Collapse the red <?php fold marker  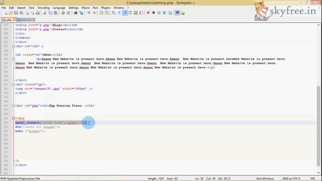(14, 119)
